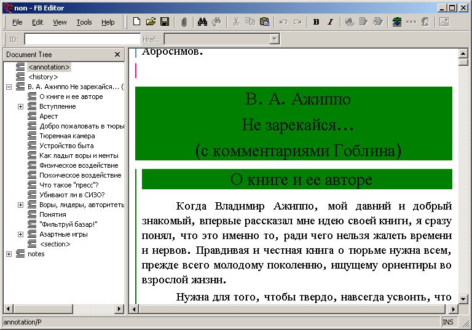Save the document with the floppy icon
The height and width of the screenshot is (330, 472).
pyautogui.click(x=165, y=22)
